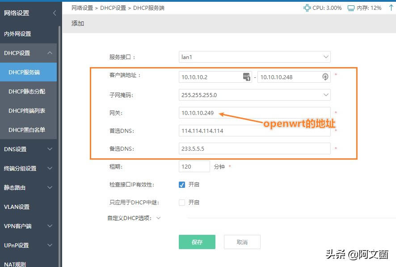This screenshot has height=267, width=396.
Task: Click the 添加 page heading
Action: [x=77, y=24]
